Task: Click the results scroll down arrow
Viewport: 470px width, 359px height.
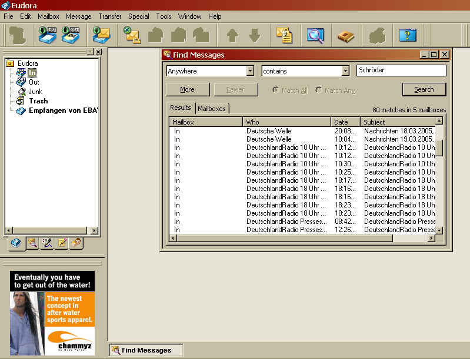Action: tap(439, 230)
